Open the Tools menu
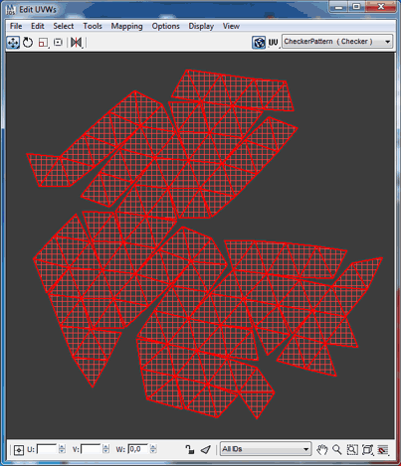Viewport: 401px width, 466px height. 93,26
